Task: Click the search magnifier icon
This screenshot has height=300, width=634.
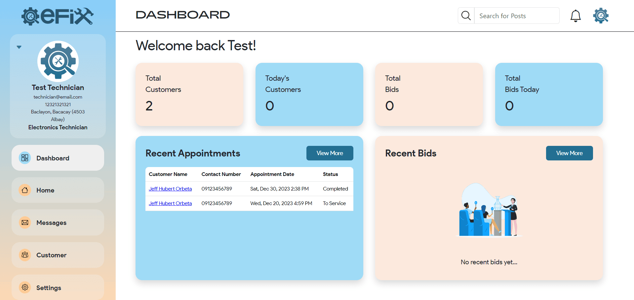Action: click(x=466, y=16)
